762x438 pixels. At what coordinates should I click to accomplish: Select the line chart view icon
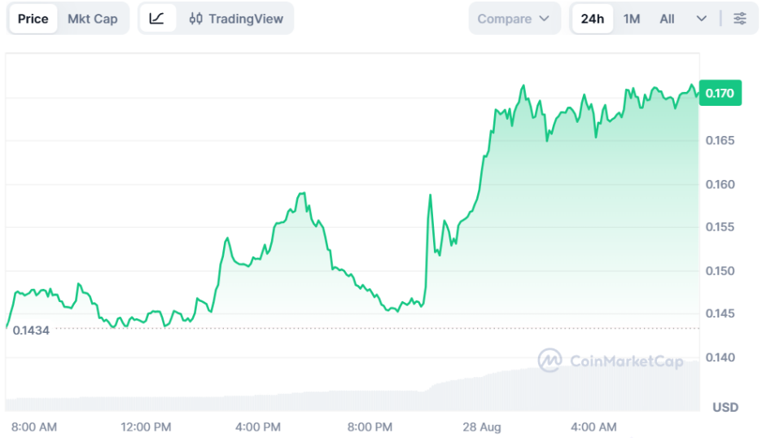156,19
